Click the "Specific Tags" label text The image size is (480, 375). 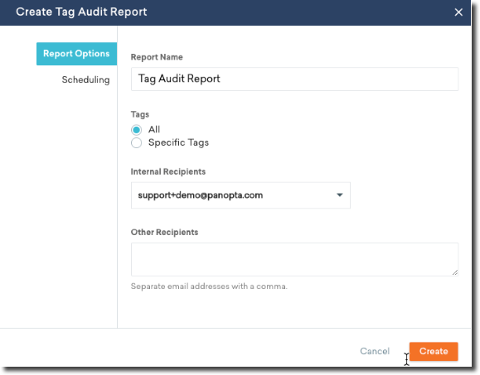pyautogui.click(x=178, y=142)
